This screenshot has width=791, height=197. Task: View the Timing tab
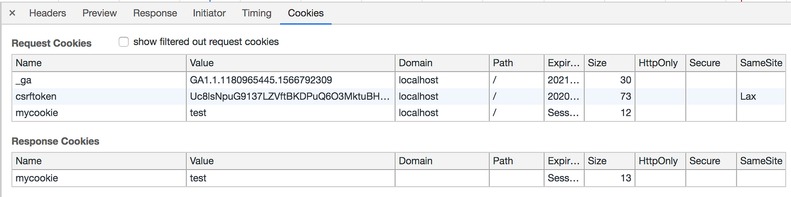[256, 13]
